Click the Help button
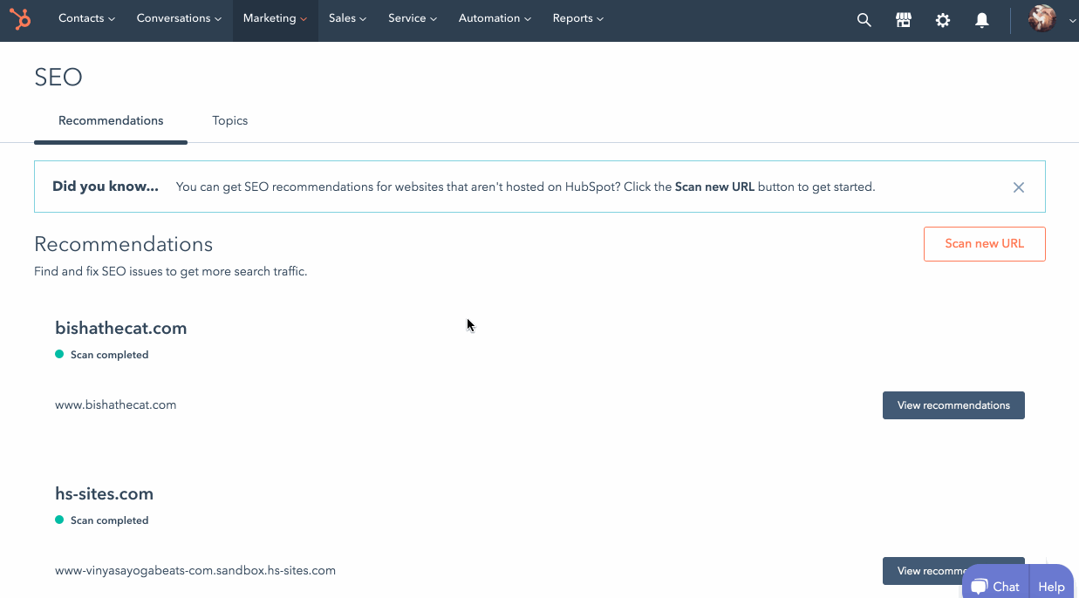 pos(1051,587)
